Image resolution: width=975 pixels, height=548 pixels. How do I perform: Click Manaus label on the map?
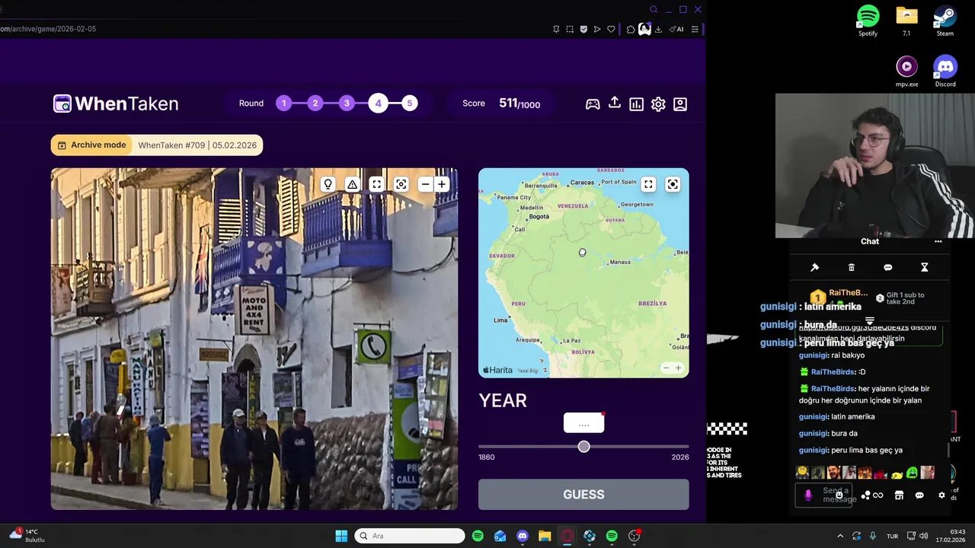[x=619, y=262]
